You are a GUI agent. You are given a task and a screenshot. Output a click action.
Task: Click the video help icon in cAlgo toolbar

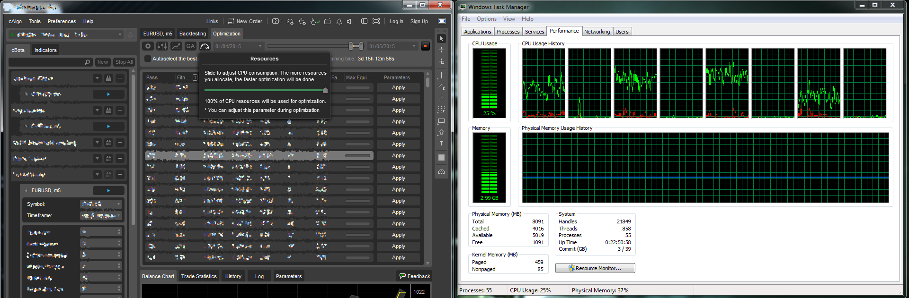[x=277, y=21]
